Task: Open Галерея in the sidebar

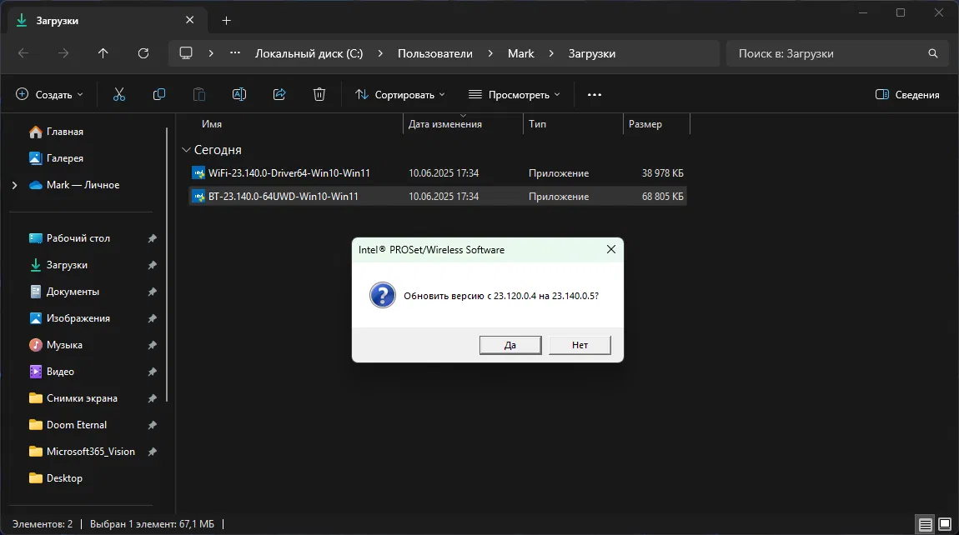Action: click(64, 158)
